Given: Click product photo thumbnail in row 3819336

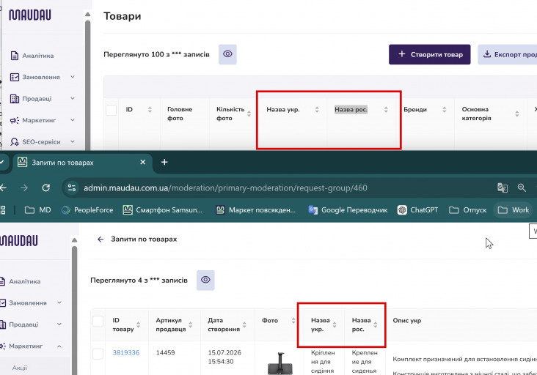Looking at the screenshot, I should pyautogui.click(x=280, y=364).
